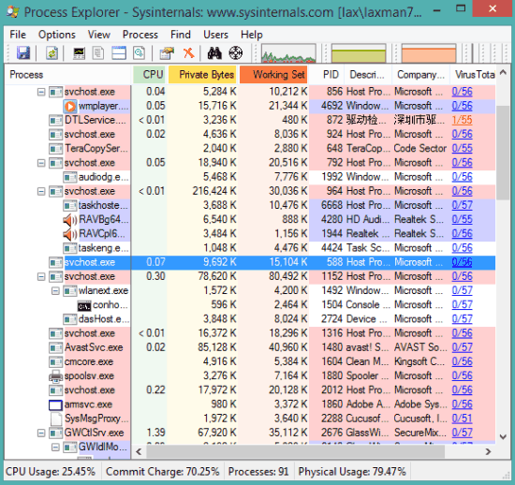The width and height of the screenshot is (515, 485).
Task: Open System Information graph icon
Action: (x=79, y=52)
